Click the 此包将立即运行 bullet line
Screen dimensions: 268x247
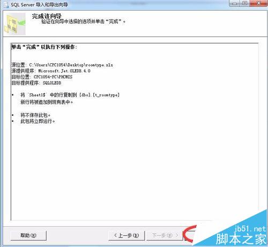(38, 121)
